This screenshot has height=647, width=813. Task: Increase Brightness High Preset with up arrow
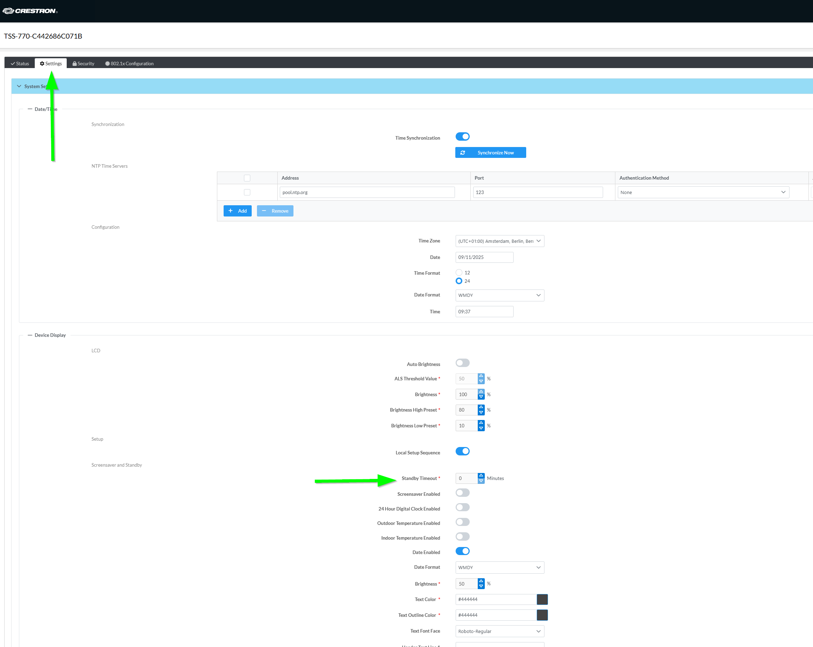[x=481, y=407]
